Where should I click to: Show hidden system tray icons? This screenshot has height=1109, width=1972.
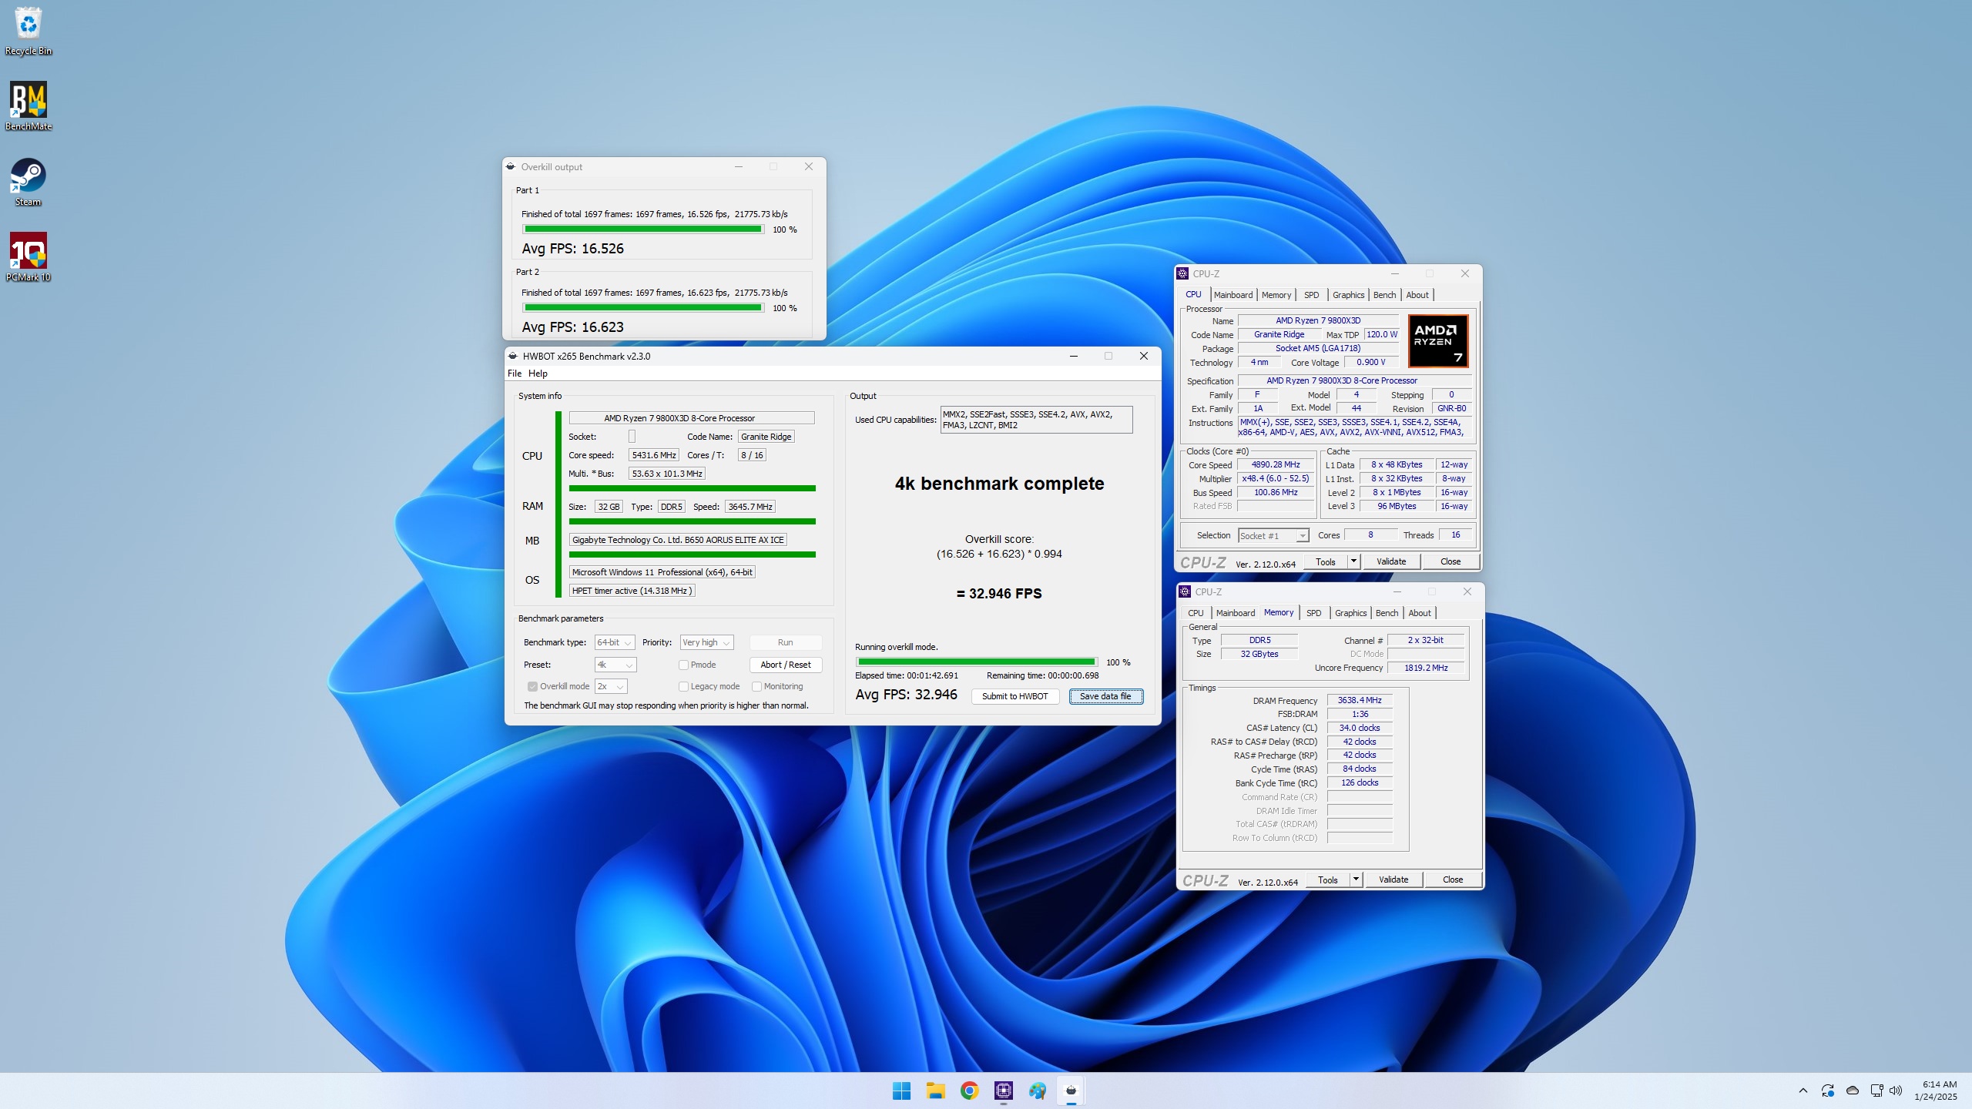click(1803, 1091)
